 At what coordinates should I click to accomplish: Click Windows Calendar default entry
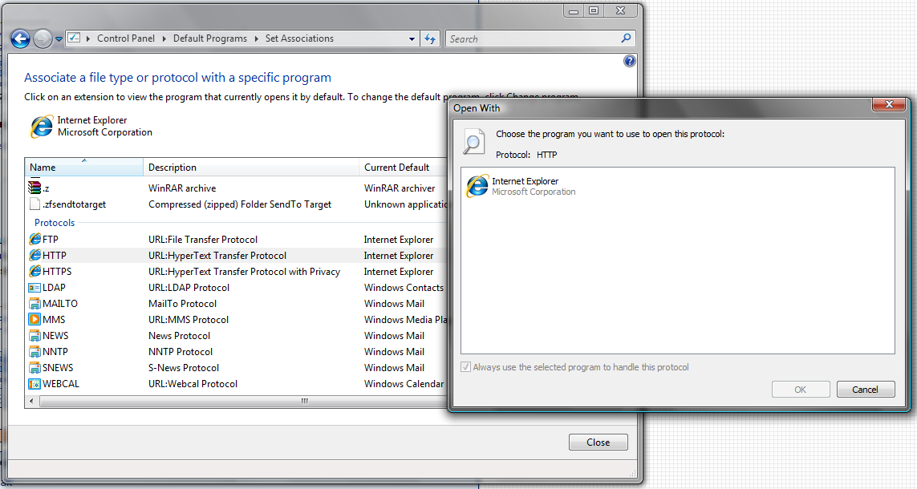click(x=404, y=384)
